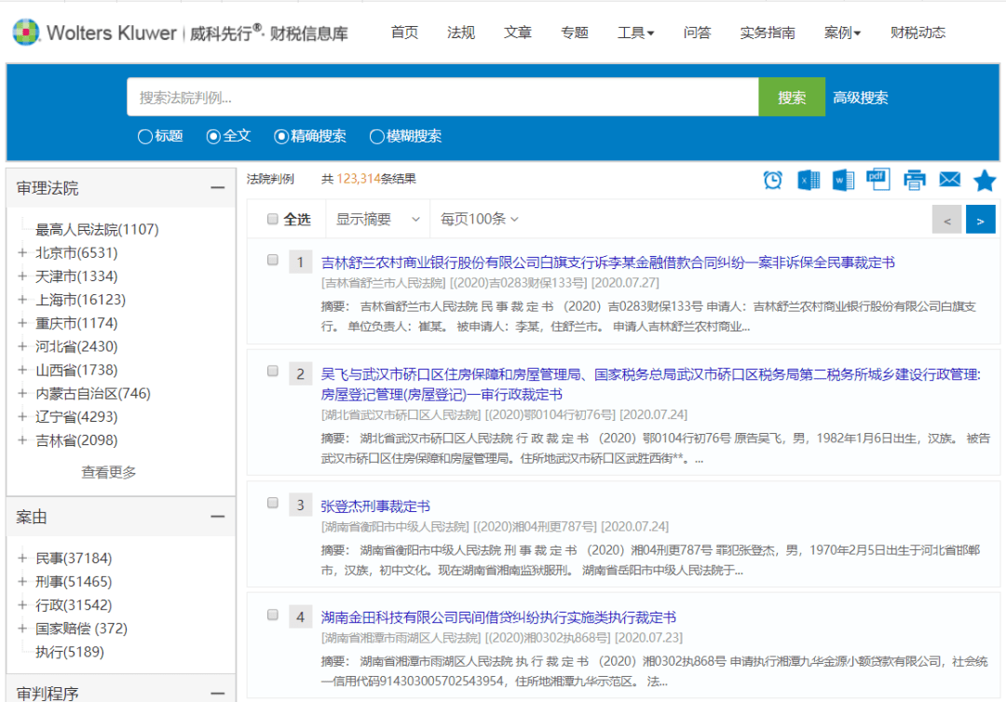Print the search results
Viewport: 1006px width, 702px height.
[915, 180]
